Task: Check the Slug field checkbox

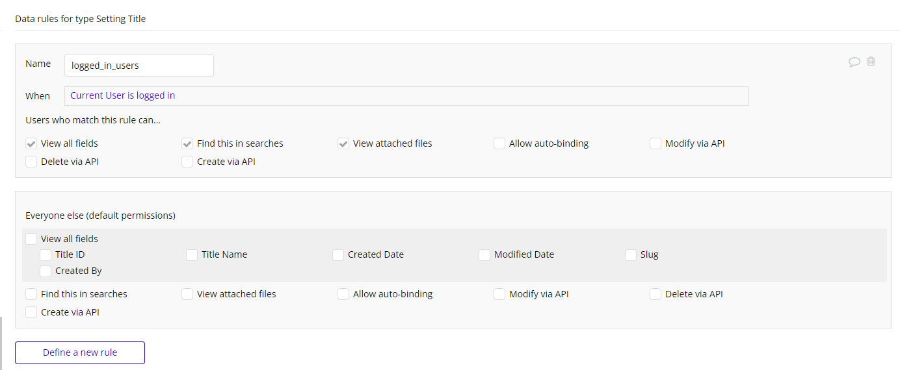Action: tap(631, 255)
